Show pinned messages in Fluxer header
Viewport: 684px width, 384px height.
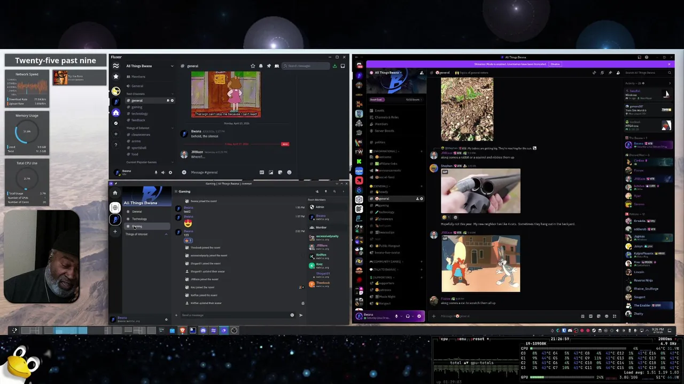[x=269, y=66]
